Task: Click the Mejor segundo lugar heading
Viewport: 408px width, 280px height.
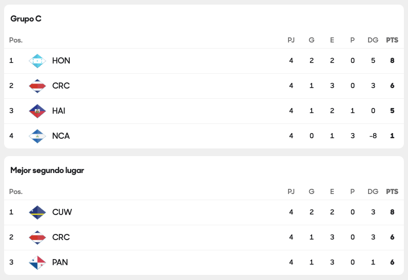Action: coord(47,170)
